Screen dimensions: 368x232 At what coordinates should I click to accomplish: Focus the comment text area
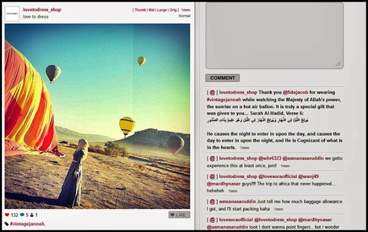pyautogui.click(x=275, y=36)
